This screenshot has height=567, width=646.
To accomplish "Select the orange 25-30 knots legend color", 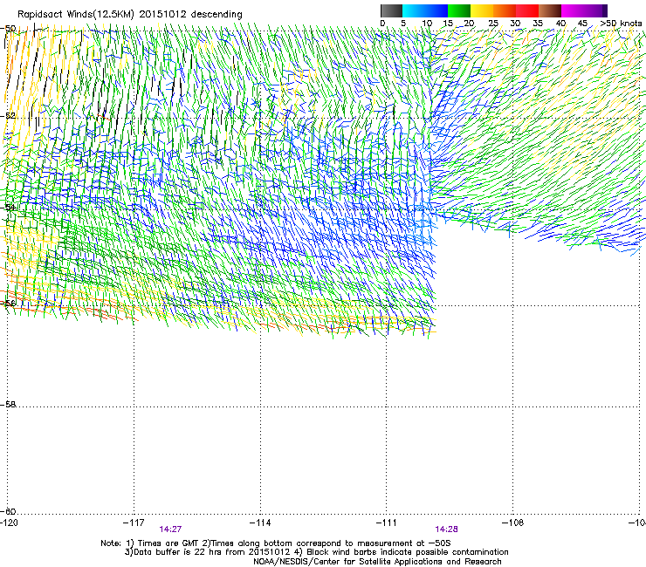I will pyautogui.click(x=505, y=10).
